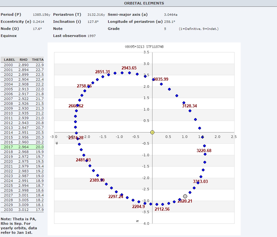Viewport: 277px width, 237px height.
Task: Click the 2481.93 epoch label on the orbit
Action: [83, 160]
